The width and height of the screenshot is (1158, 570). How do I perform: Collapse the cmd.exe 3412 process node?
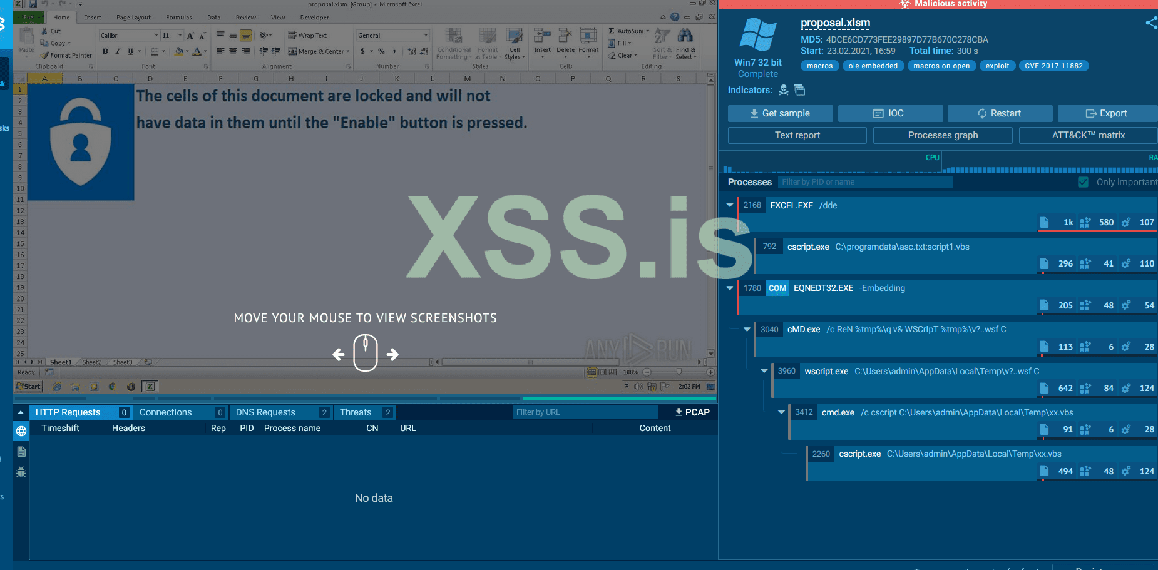[781, 412]
